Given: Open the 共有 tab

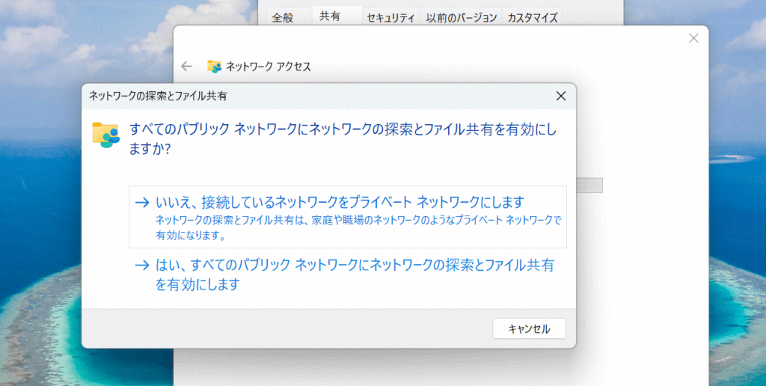Looking at the screenshot, I should 330,16.
